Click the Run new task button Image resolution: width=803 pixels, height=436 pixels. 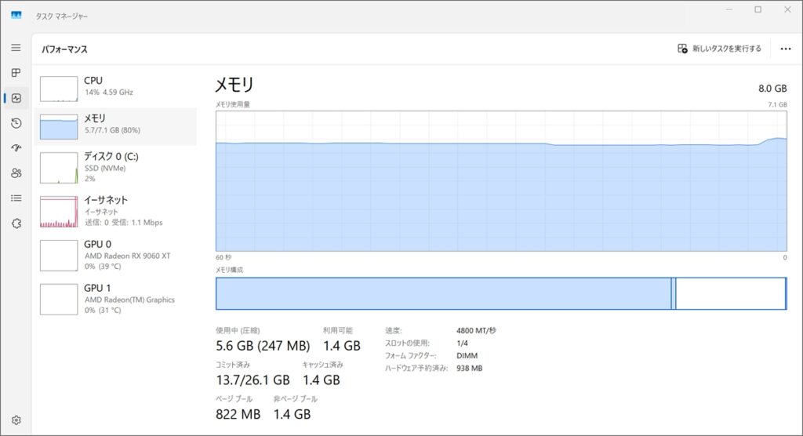(x=719, y=49)
